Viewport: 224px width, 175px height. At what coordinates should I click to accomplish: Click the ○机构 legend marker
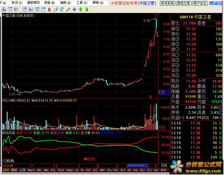(9, 161)
